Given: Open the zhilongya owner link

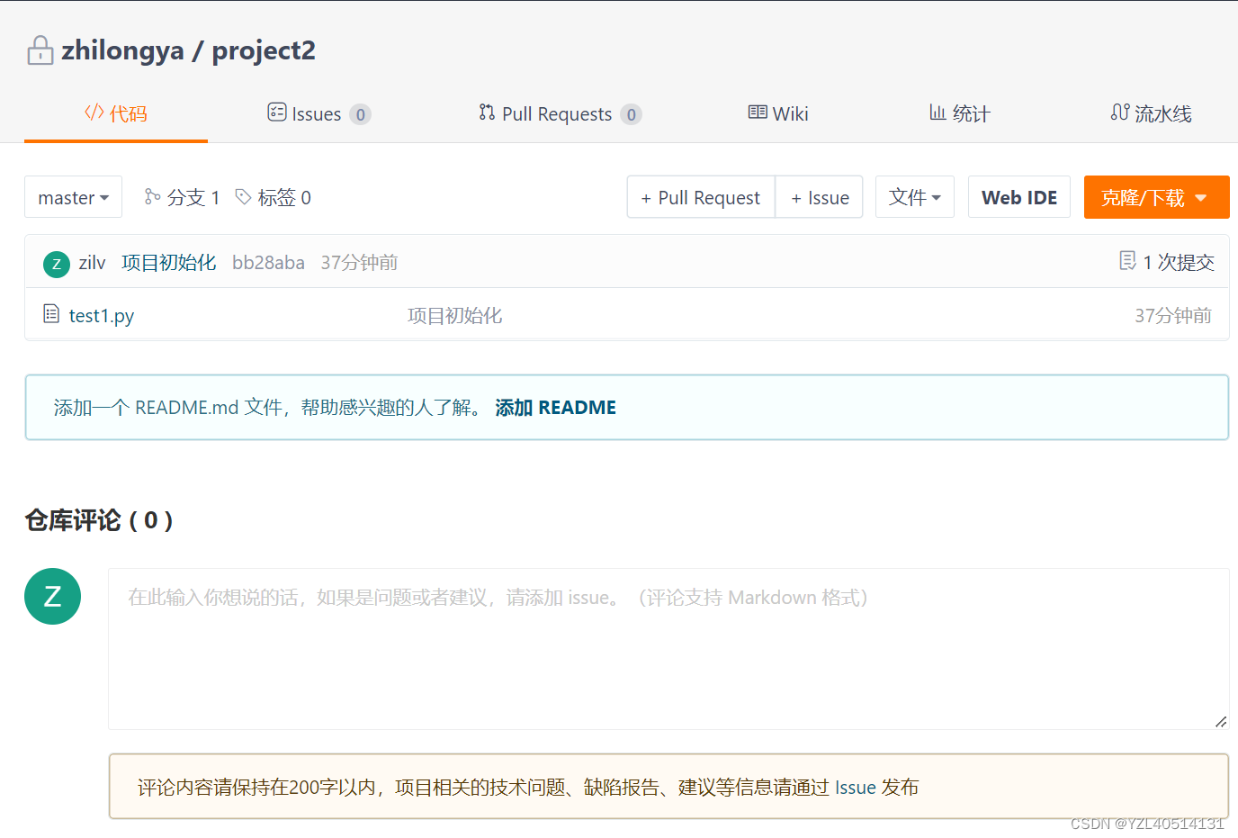Looking at the screenshot, I should (x=123, y=50).
